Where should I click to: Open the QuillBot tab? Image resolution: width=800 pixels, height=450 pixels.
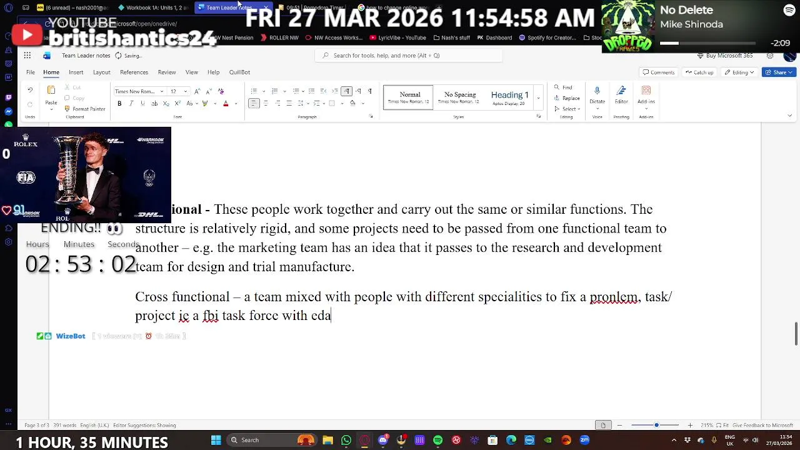(x=239, y=72)
